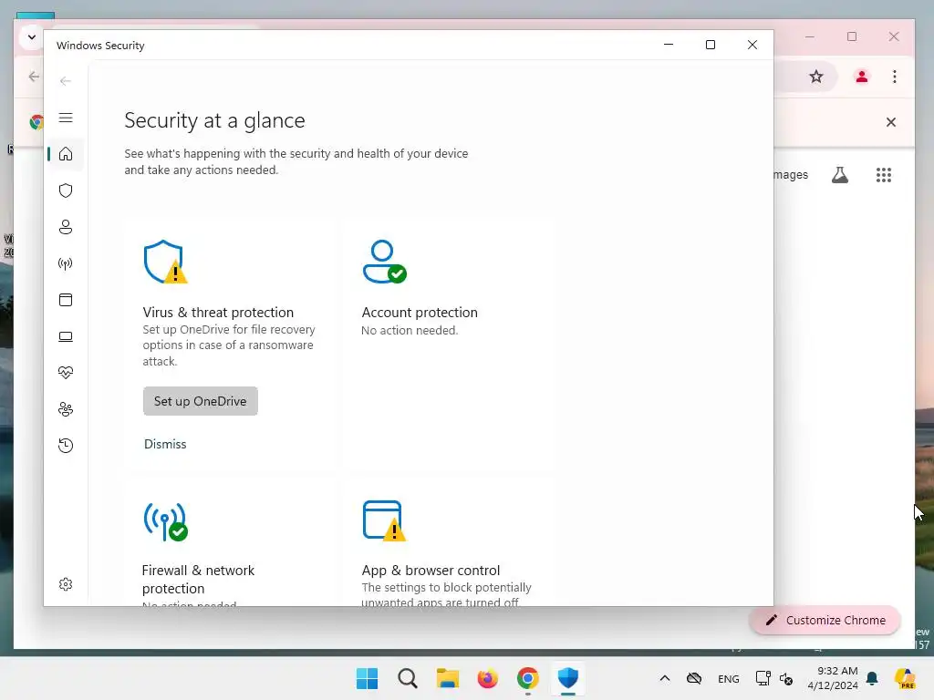Viewport: 934px width, 700px height.
Task: Click Windows Security taskbar icon
Action: pyautogui.click(x=567, y=678)
